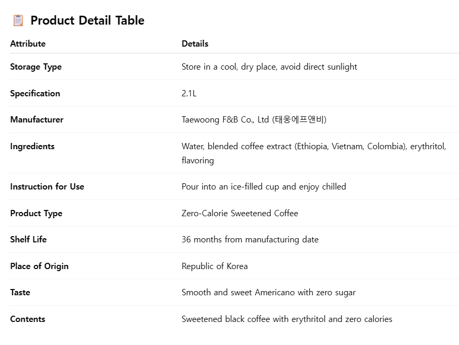Select the Place of Origin label
Viewport: 459px width, 345px height.
(39, 266)
